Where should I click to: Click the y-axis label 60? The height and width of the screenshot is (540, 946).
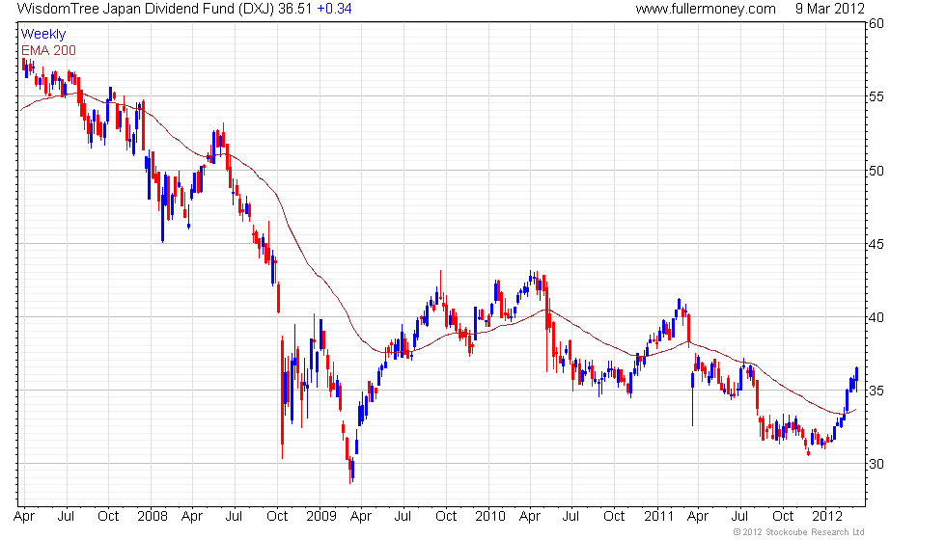click(876, 23)
